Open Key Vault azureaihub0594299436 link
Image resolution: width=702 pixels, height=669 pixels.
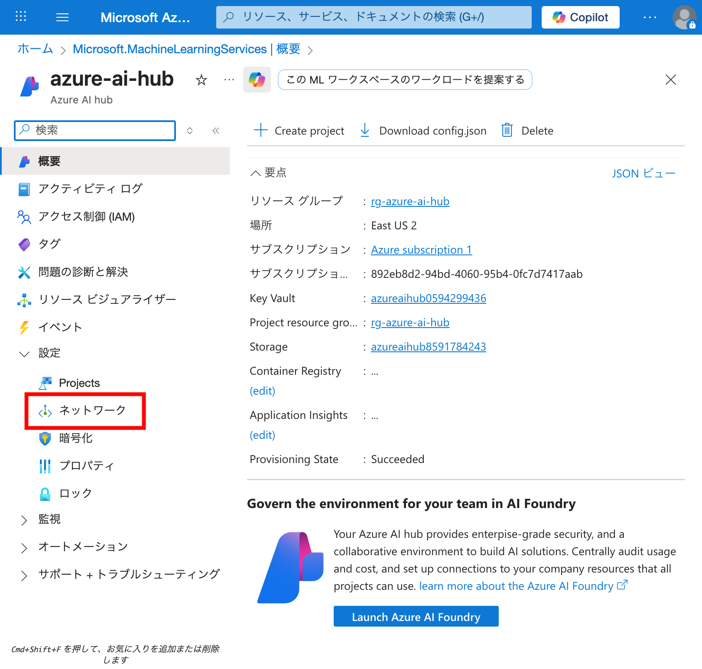[x=429, y=298]
